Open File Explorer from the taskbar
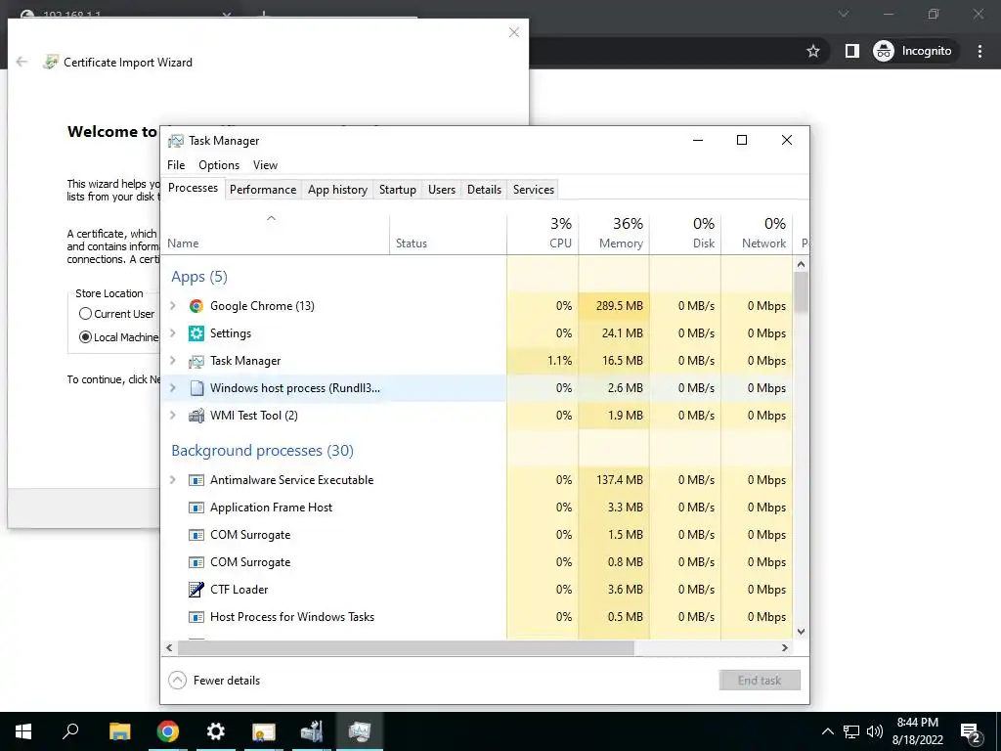Screen dimensions: 1001x751 pos(119,731)
